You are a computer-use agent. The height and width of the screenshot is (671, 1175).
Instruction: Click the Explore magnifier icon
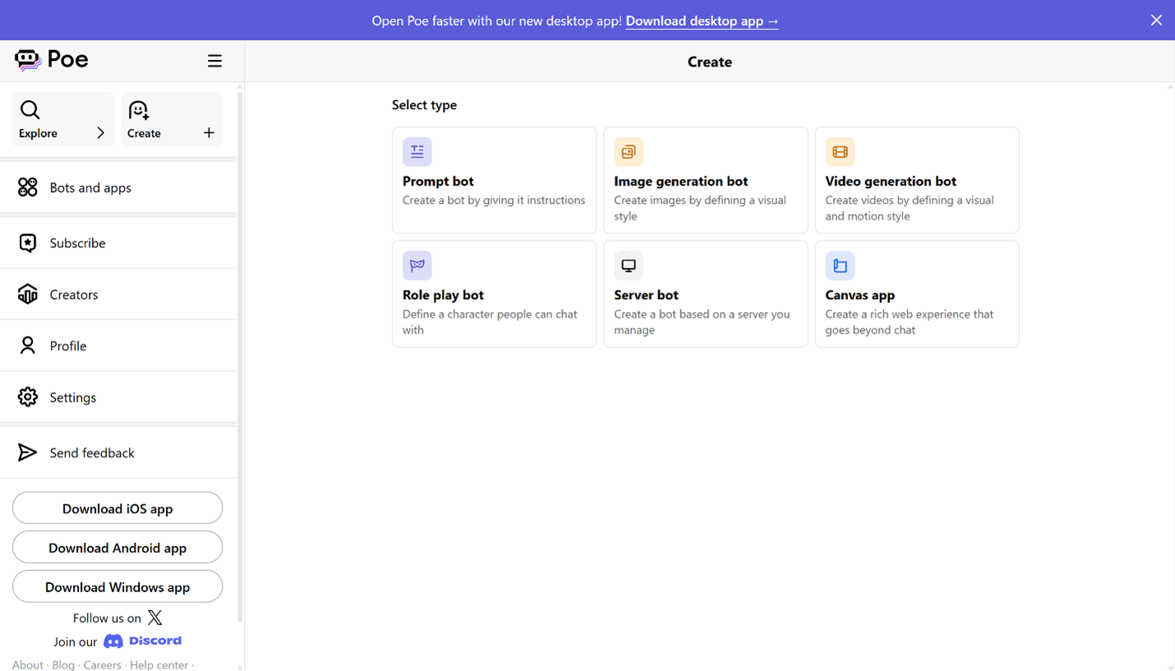(30, 110)
